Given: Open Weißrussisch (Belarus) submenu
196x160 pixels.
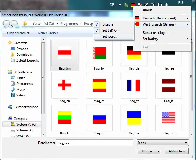Looking at the screenshot, I should coord(162,24).
